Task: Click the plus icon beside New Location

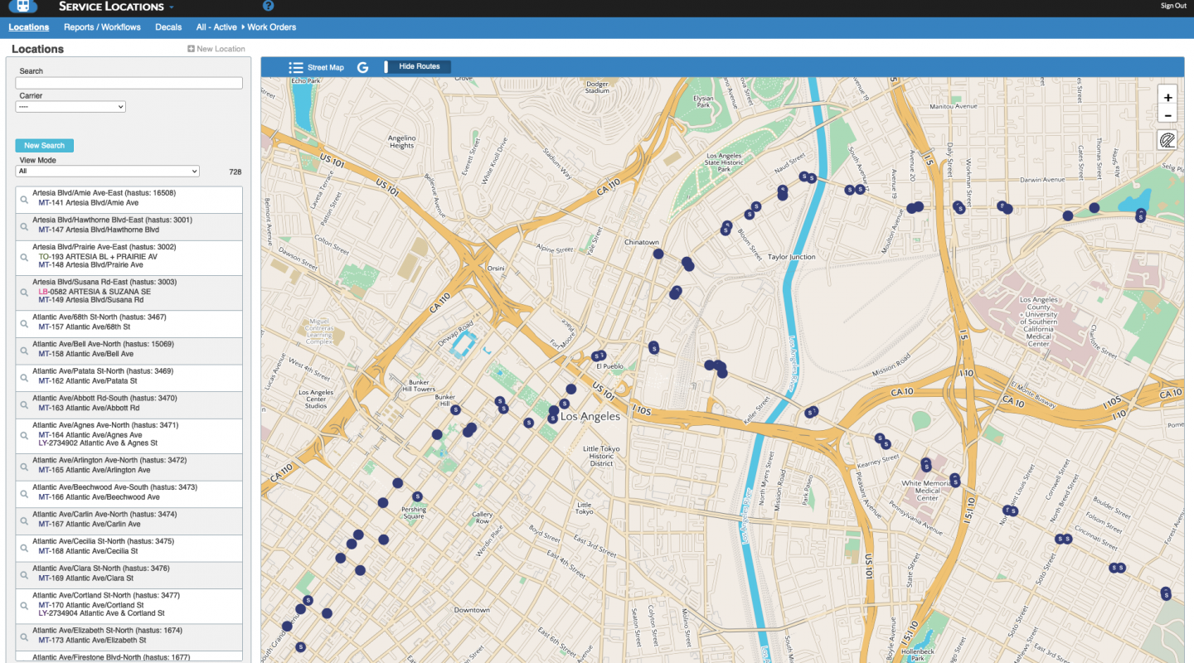Action: click(191, 49)
